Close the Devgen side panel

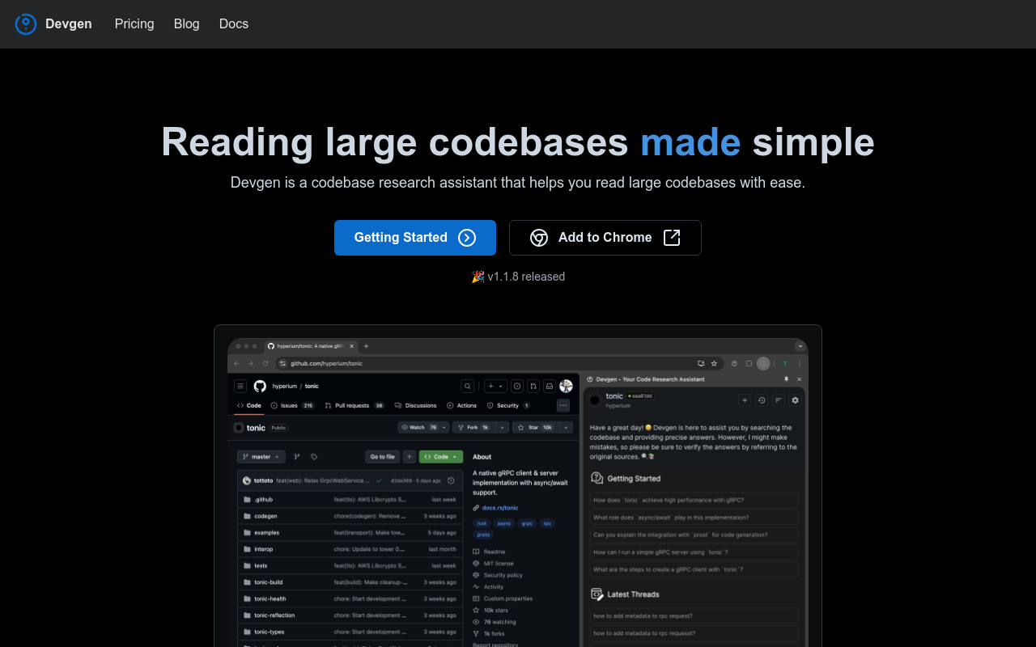[799, 379]
